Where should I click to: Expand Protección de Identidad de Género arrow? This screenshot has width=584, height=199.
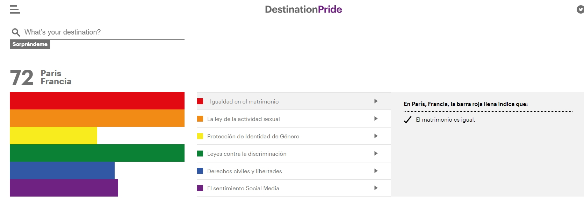(376, 136)
